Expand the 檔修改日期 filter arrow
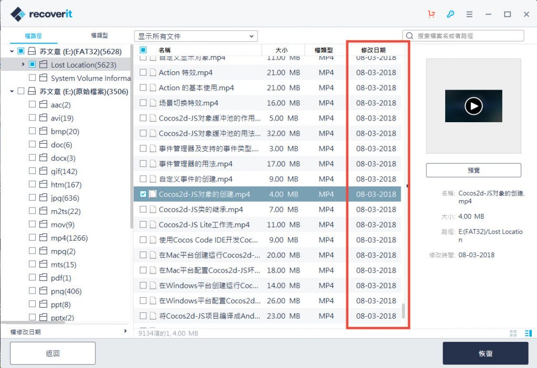537x368 pixels. [x=125, y=331]
